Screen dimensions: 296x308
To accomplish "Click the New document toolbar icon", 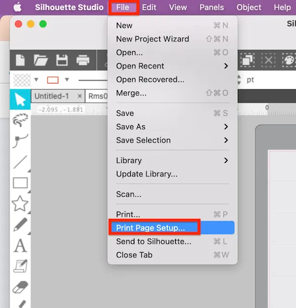I will pos(20,60).
